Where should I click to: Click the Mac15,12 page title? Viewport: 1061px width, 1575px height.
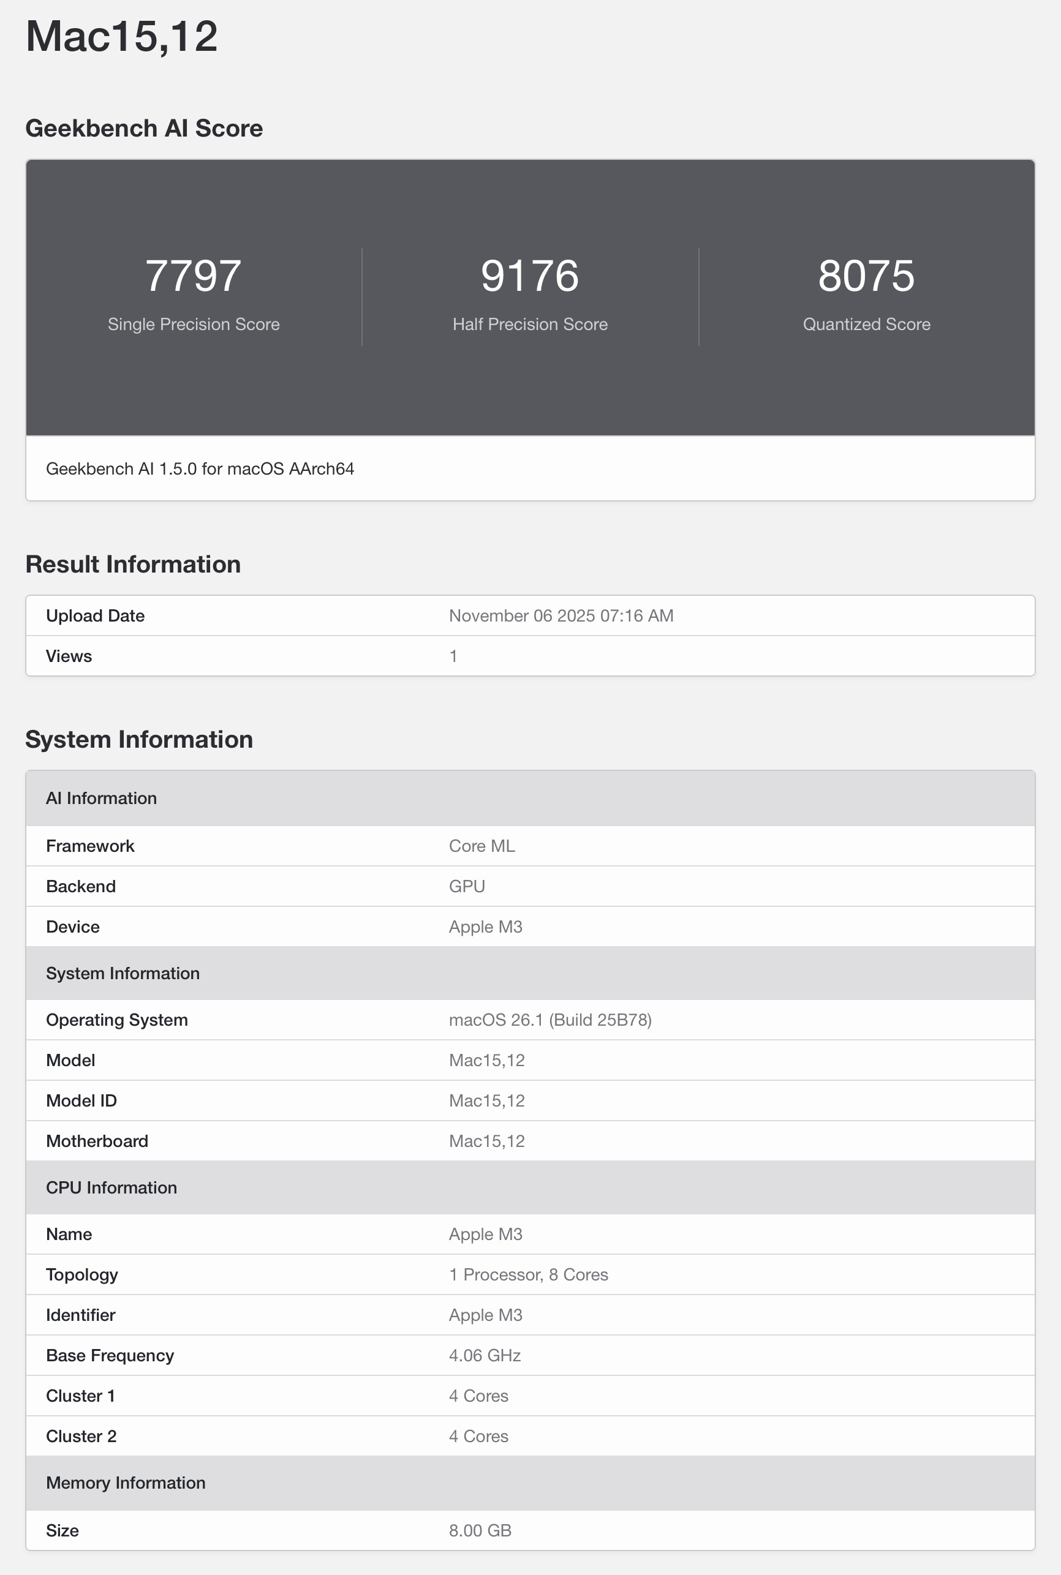pyautogui.click(x=122, y=37)
